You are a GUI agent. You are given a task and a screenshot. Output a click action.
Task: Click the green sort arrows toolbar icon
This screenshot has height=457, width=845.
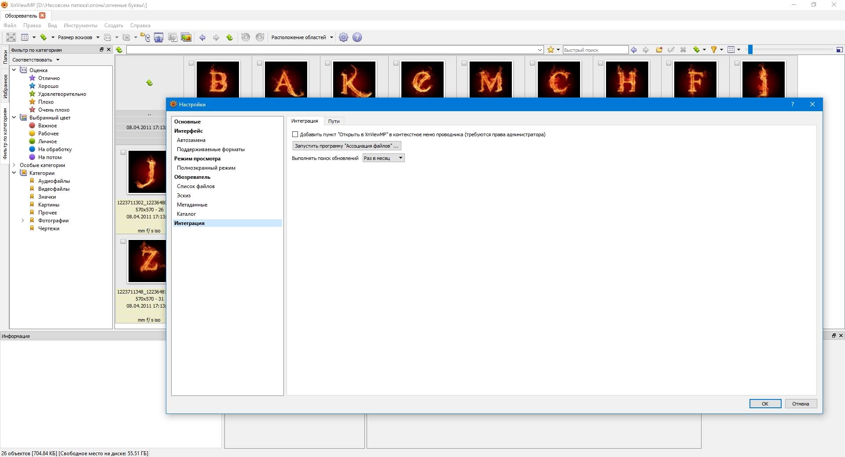[x=44, y=37]
